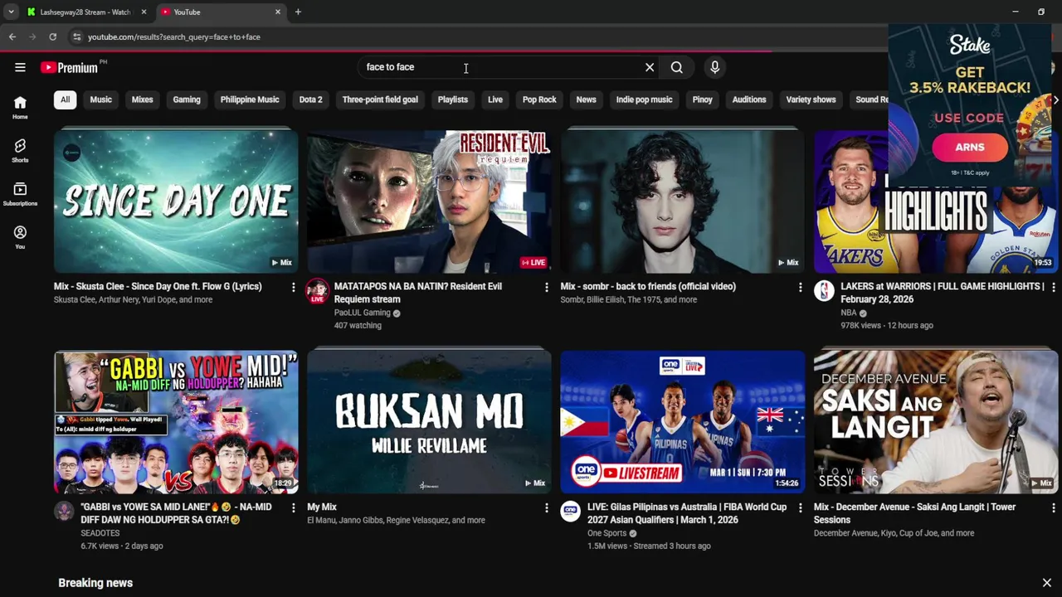Select the Mixes filter chip
The image size is (1062, 597).
click(142, 99)
